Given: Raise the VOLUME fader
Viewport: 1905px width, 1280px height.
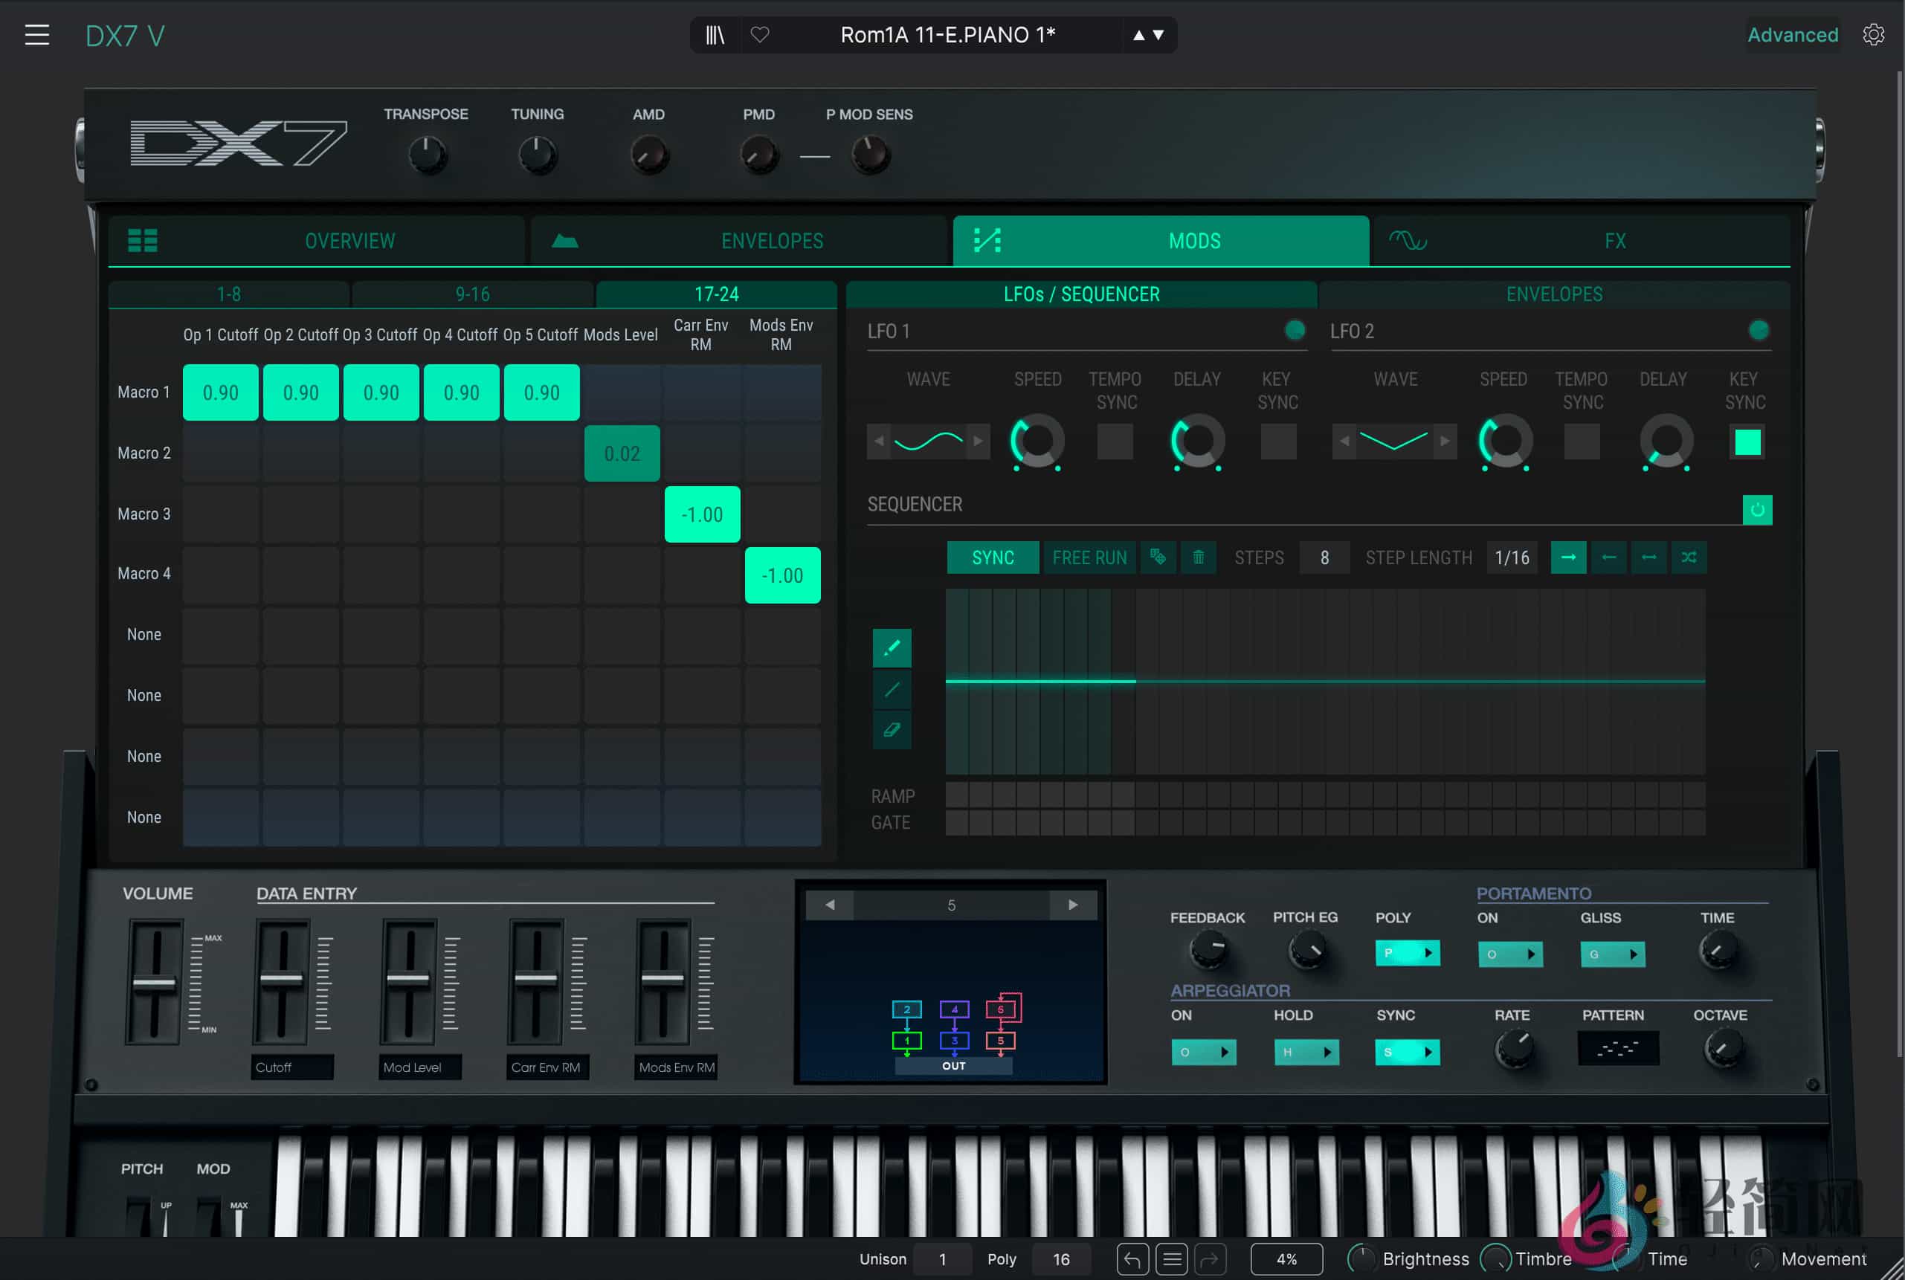Looking at the screenshot, I should tap(155, 983).
